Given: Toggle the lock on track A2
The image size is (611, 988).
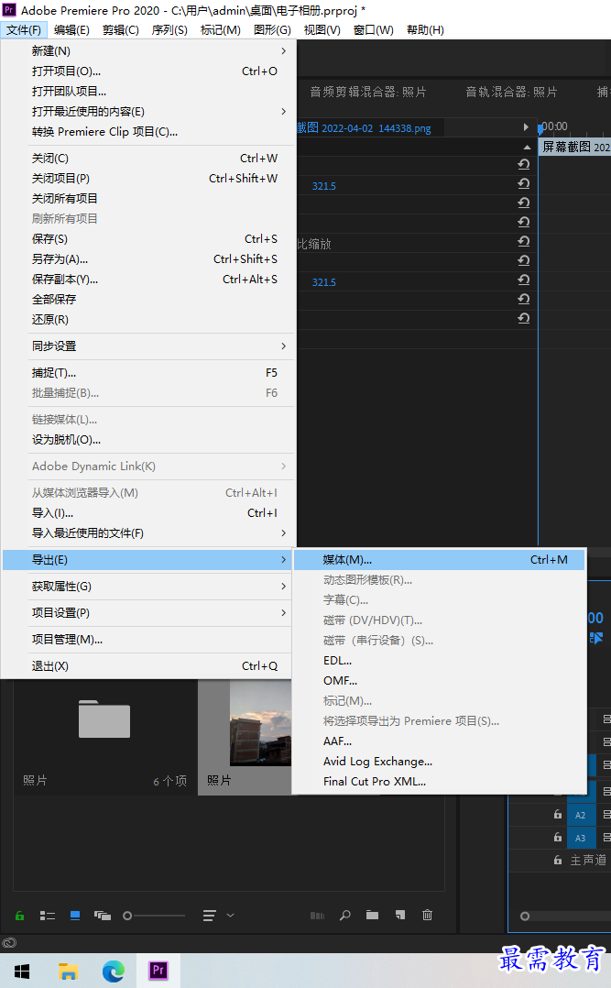Looking at the screenshot, I should (558, 814).
